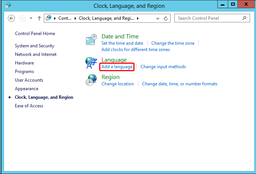Click the window title bar system icon
This screenshot has width=256, height=174.
[8, 6]
